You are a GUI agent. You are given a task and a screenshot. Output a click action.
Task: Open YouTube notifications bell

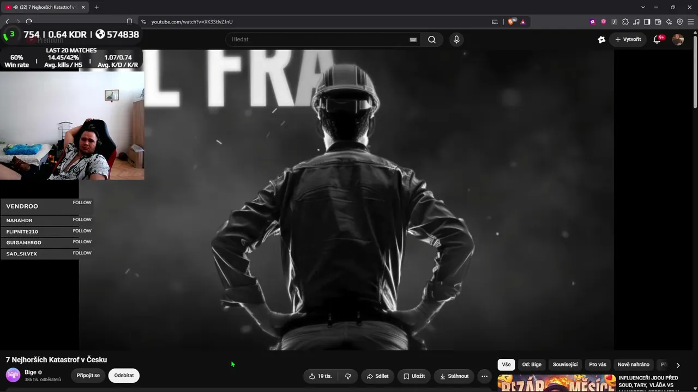pos(657,39)
